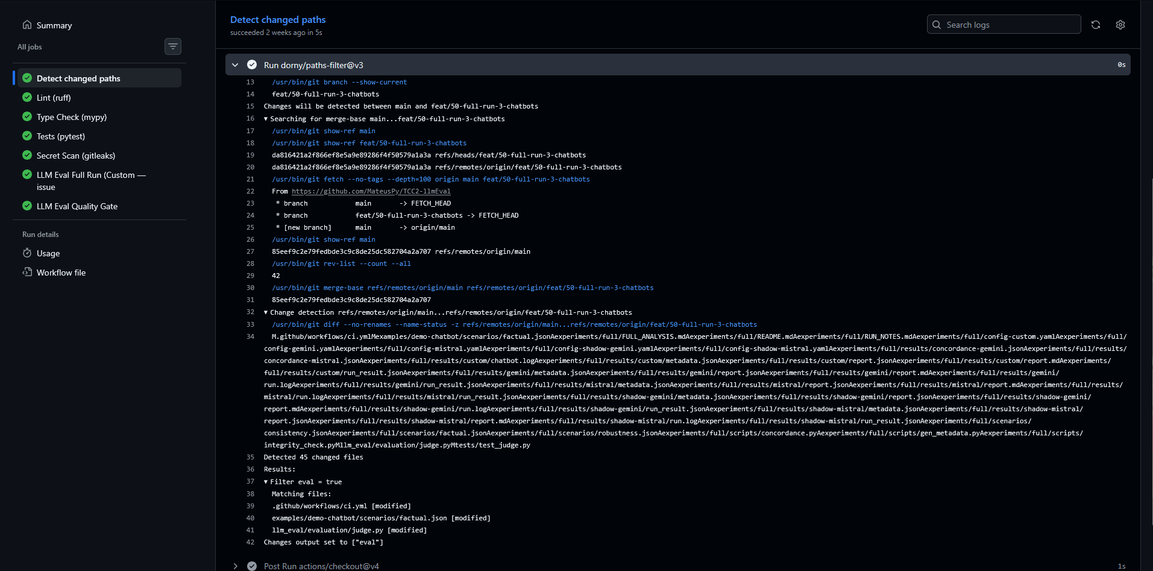Focus the Search logs field
Image resolution: width=1153 pixels, height=571 pixels.
pyautogui.click(x=1004, y=25)
